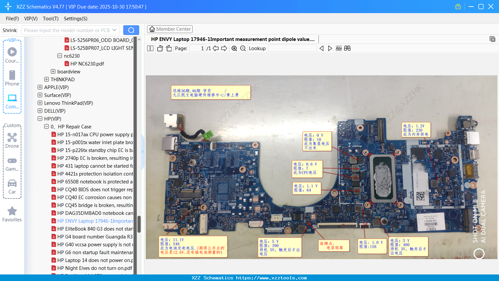
Task: Click the xzztools.com website link
Action: click(x=271, y=278)
